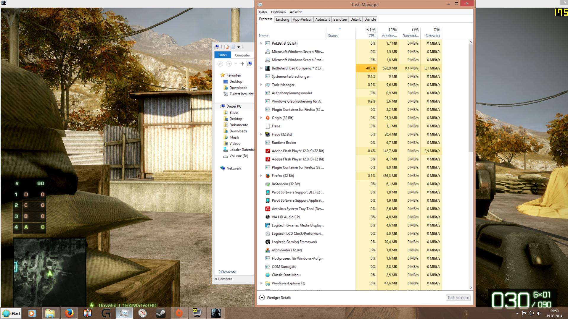Switch to Task-Manager in the taskbar

[124, 313]
